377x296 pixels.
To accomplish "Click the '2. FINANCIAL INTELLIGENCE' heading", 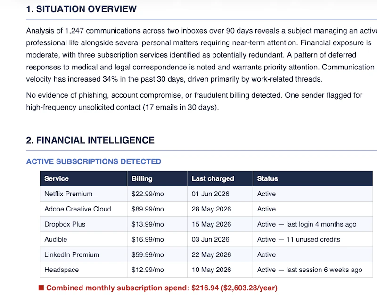I will coord(90,140).
